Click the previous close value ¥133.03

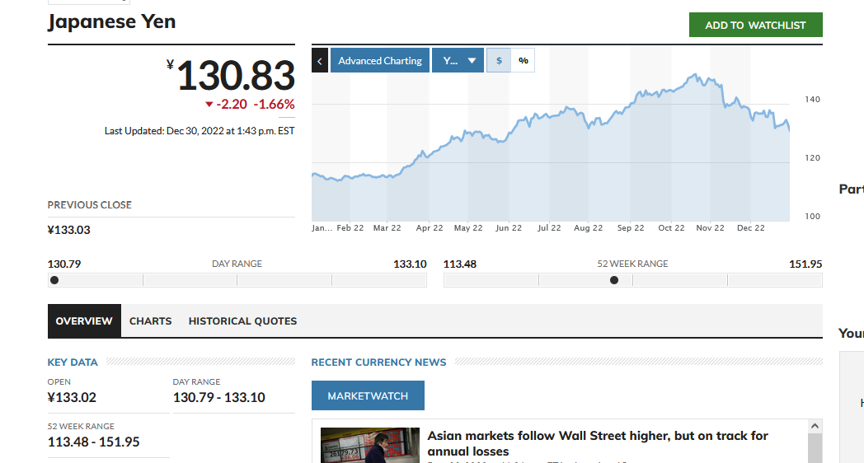point(69,230)
